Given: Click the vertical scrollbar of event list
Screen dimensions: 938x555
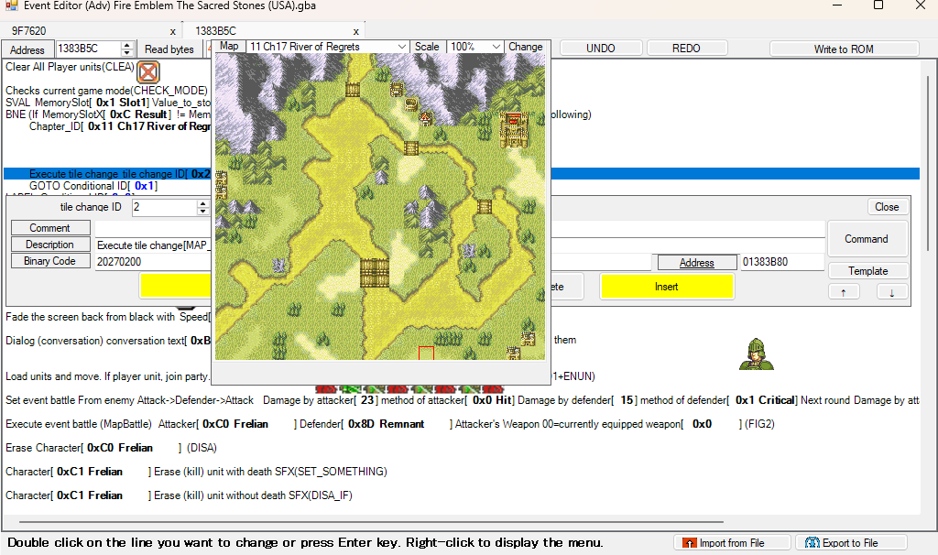Looking at the screenshot, I should [929, 161].
